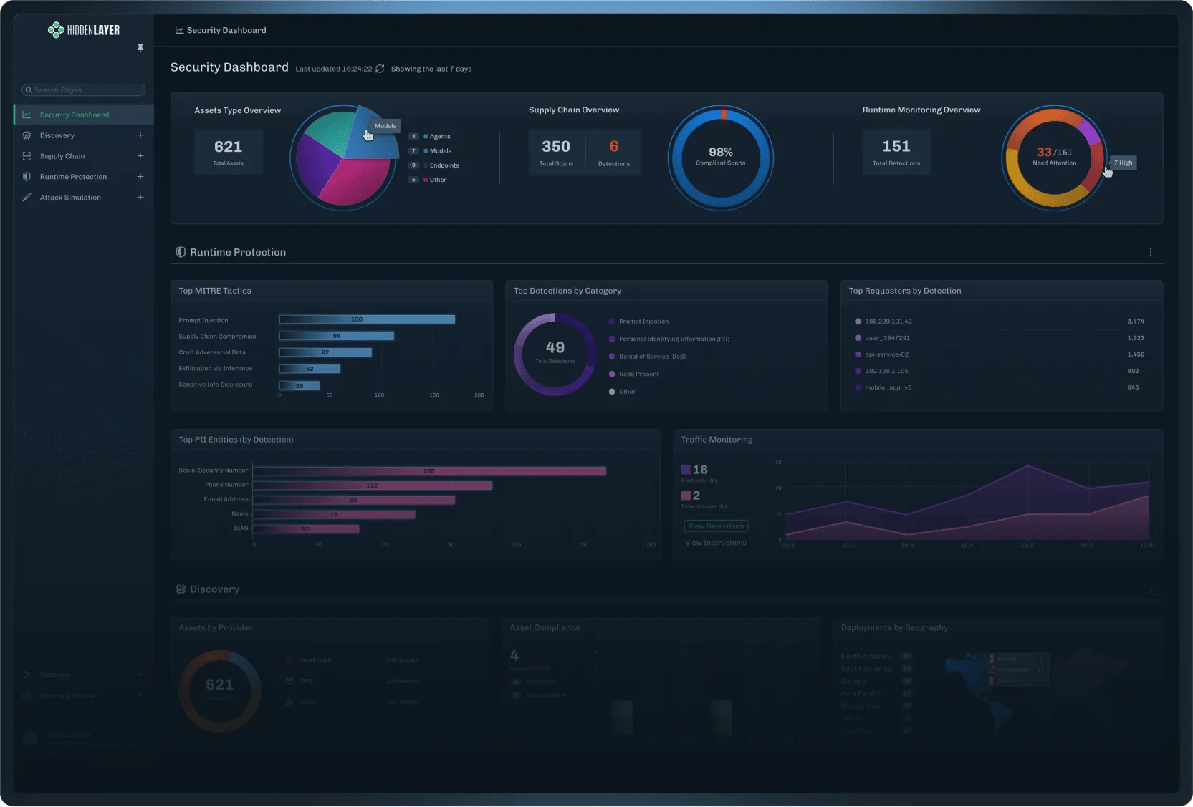Click the Phone Number bar
Image resolution: width=1193 pixels, height=807 pixels.
373,485
